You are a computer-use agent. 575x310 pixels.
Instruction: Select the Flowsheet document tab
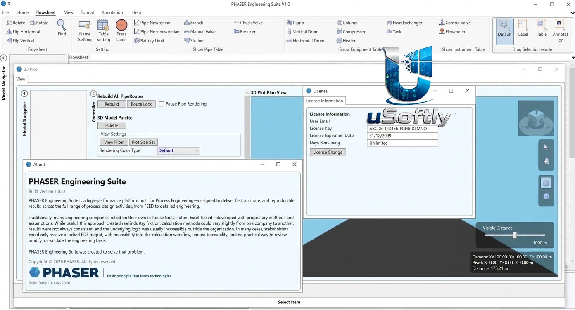pos(78,57)
